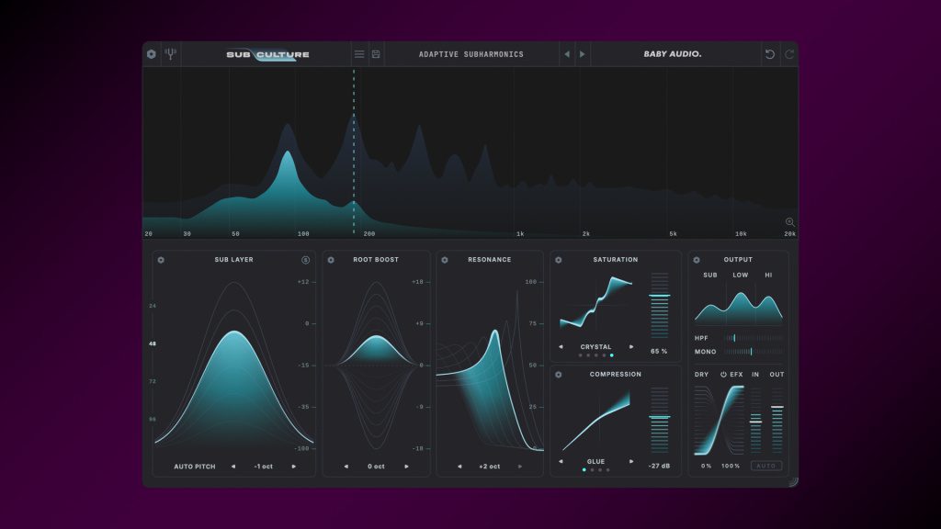Click the tuning fork icon
Viewport: 941px width, 529px height.
(x=170, y=54)
